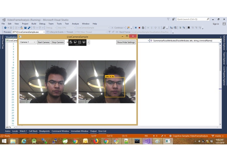227x161 pixels.
Task: Stop debugging with the red square
Action: tap(139, 28)
